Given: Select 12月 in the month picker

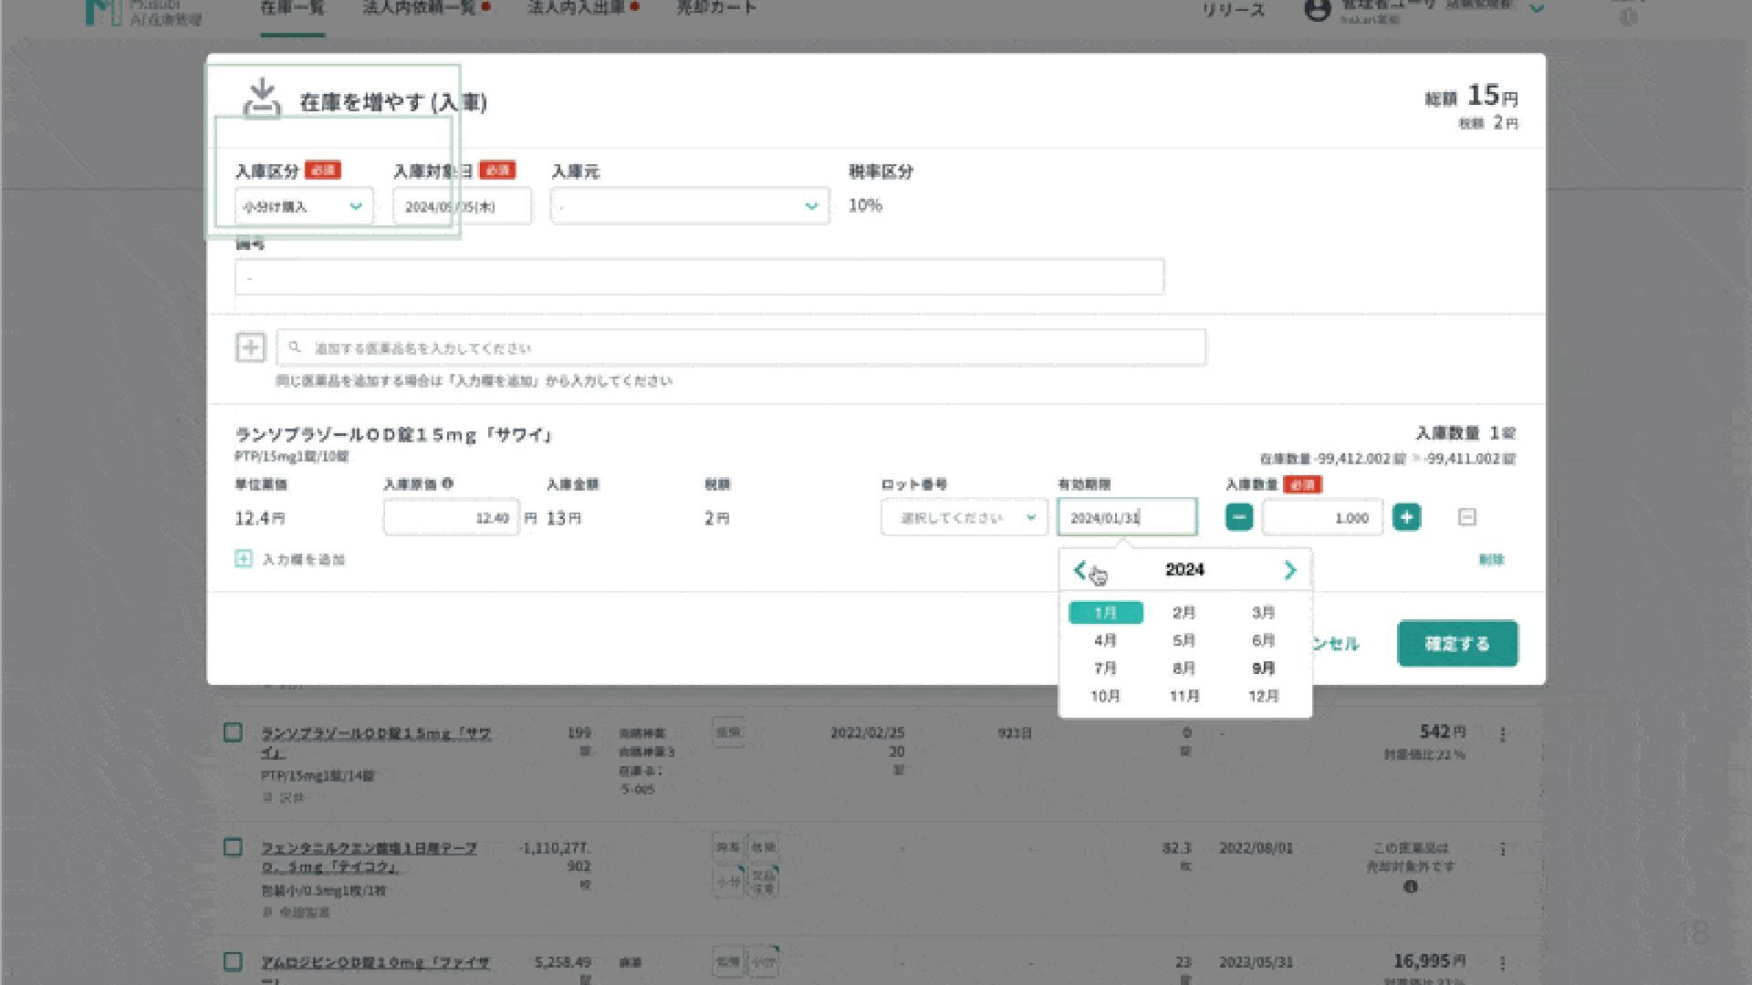Looking at the screenshot, I should [x=1263, y=696].
